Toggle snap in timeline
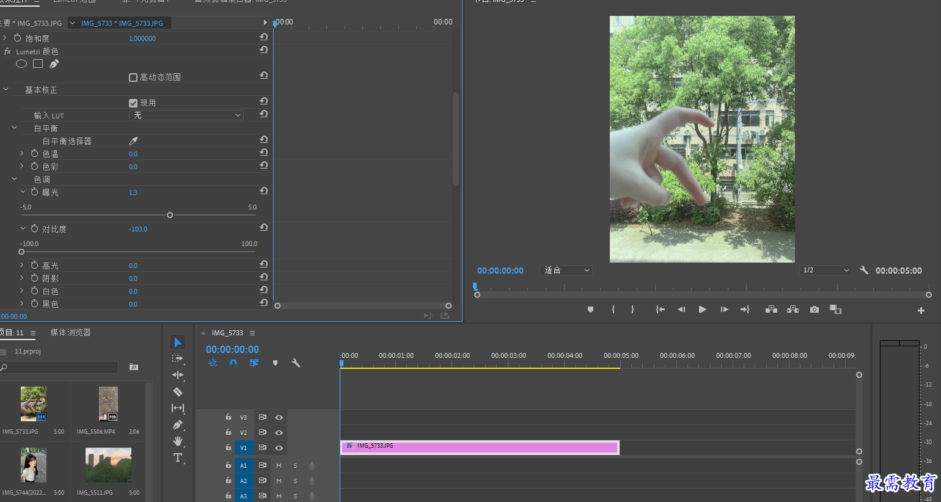This screenshot has height=502, width=941. [x=233, y=363]
